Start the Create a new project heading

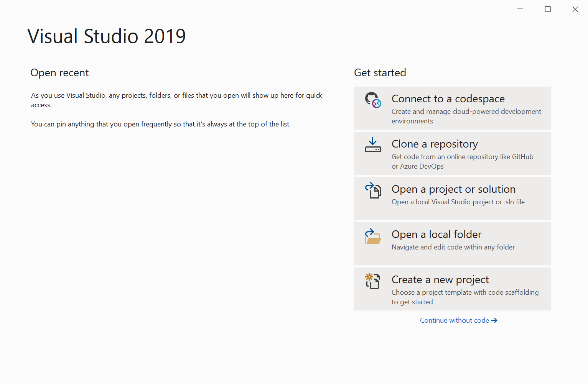440,280
